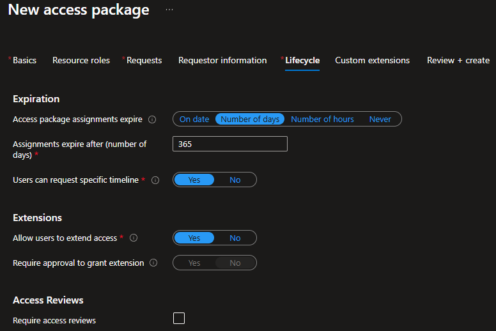Select Yes for Require approval to grant extension

tap(194, 263)
